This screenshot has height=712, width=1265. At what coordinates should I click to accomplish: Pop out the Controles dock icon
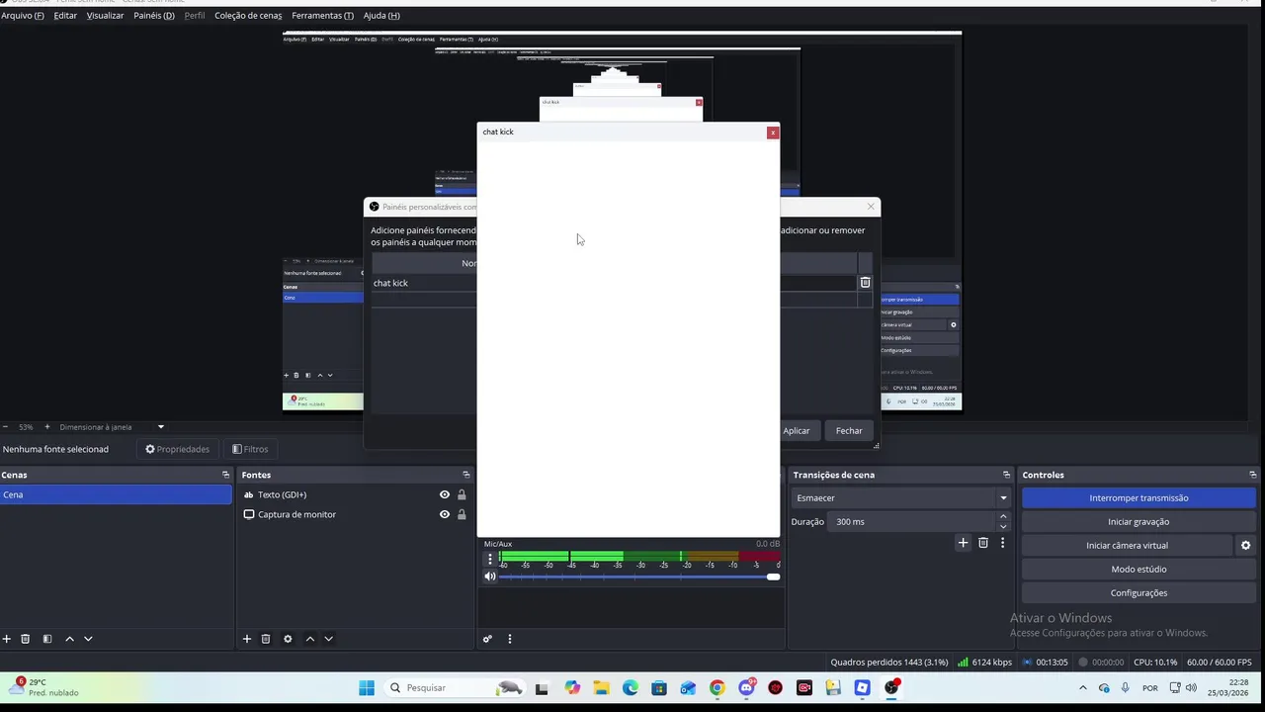(x=1253, y=475)
